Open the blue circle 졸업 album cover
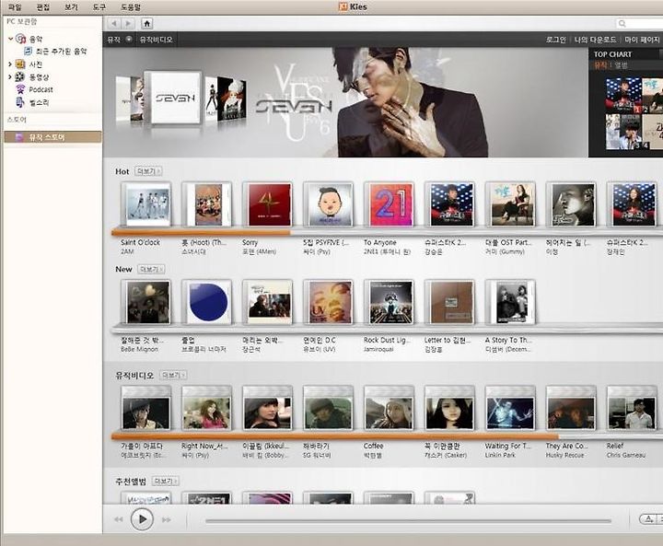Viewport: 663px width, 546px height. point(207,303)
